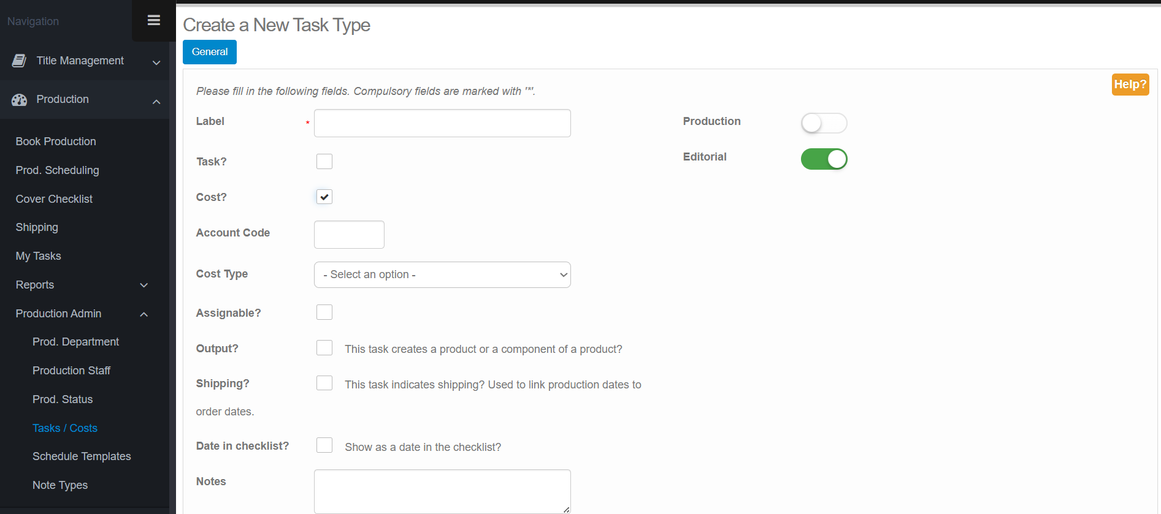Viewport: 1161px width, 514px height.
Task: Expand the Title Management menu
Action: [156, 62]
